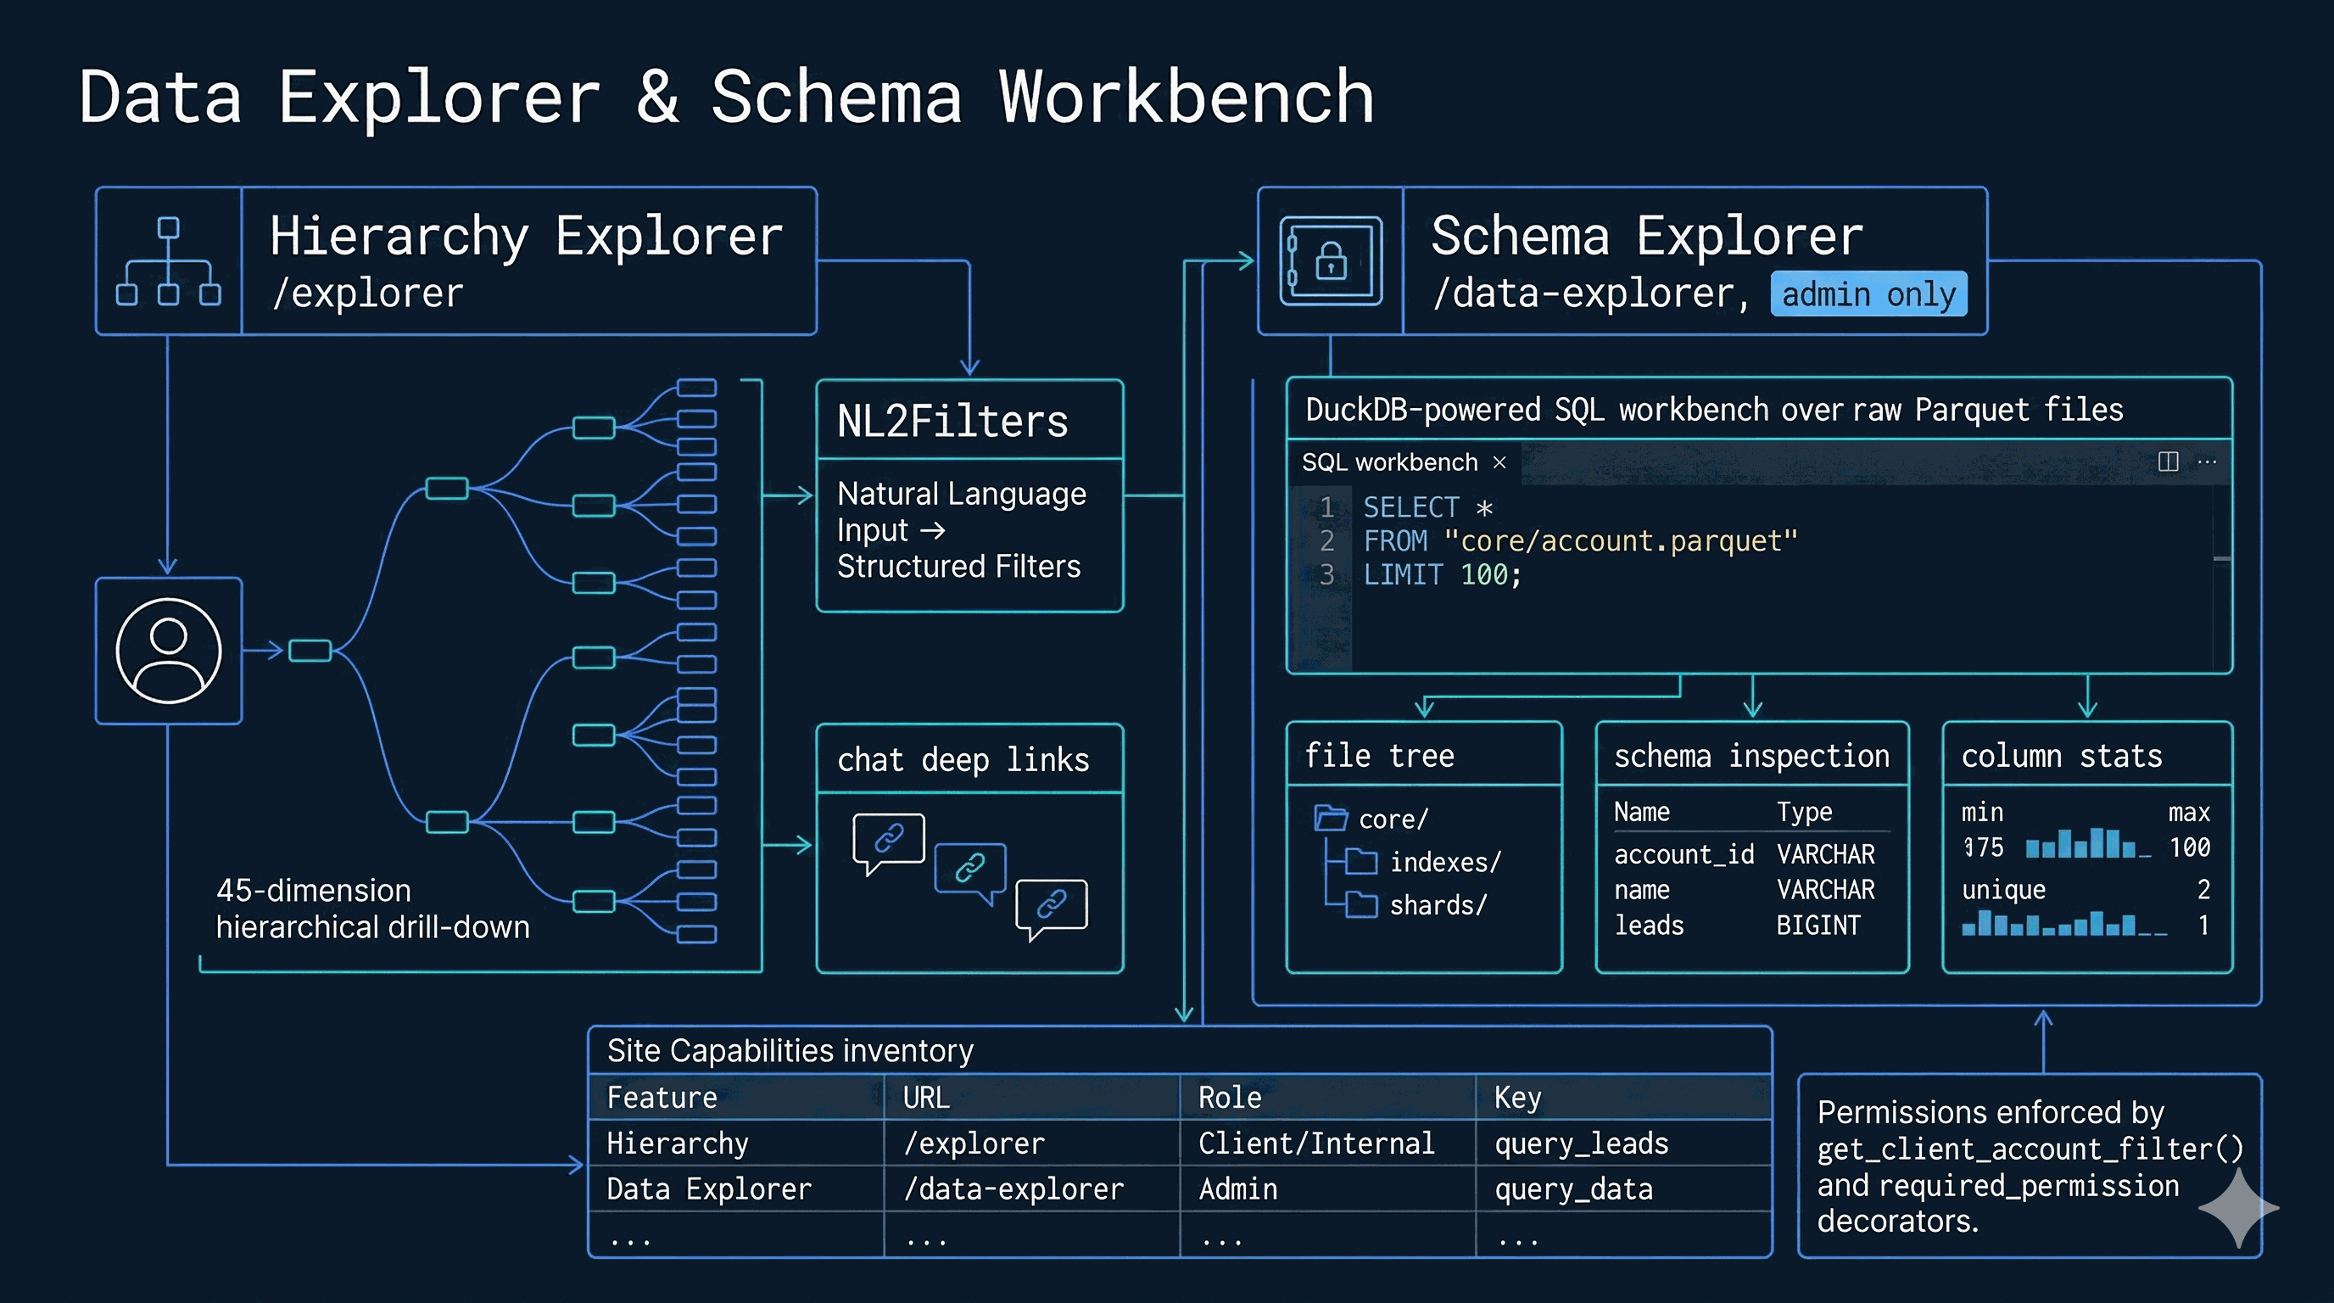Click the user profile avatar icon
The width and height of the screenshot is (2334, 1303).
pyautogui.click(x=169, y=651)
